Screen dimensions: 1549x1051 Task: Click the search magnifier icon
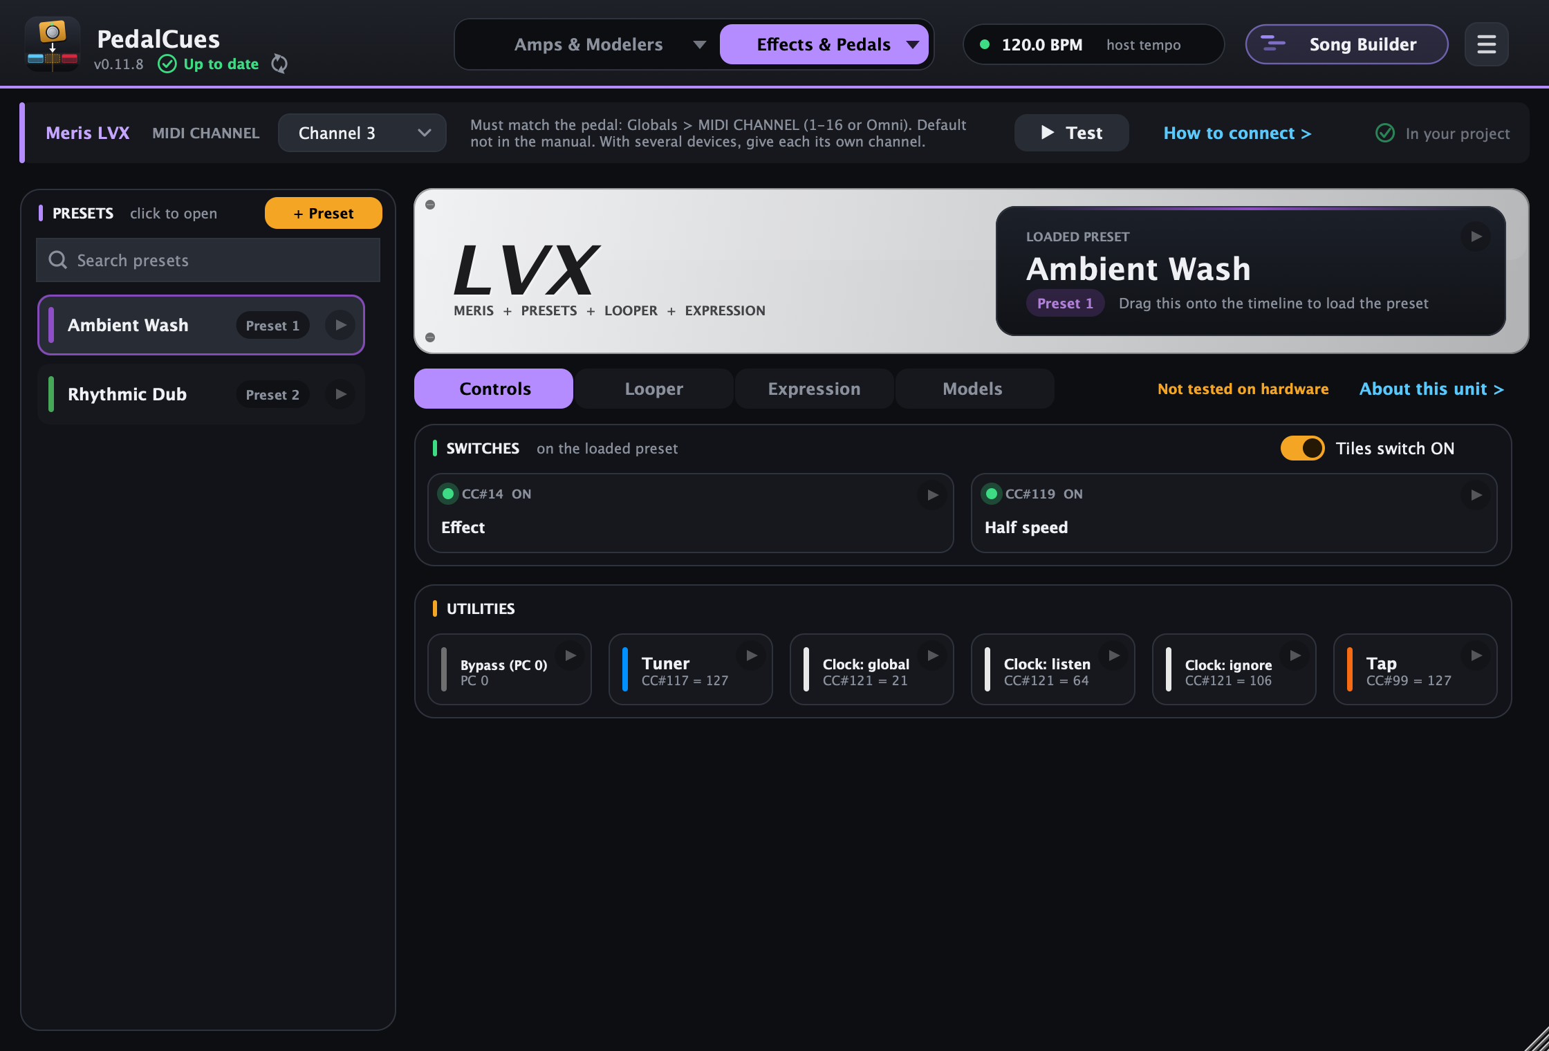pos(58,260)
